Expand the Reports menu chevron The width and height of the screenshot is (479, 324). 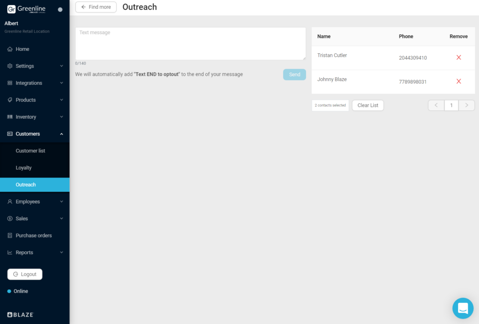pyautogui.click(x=61, y=252)
